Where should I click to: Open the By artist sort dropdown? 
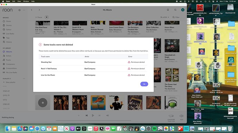tap(165, 17)
